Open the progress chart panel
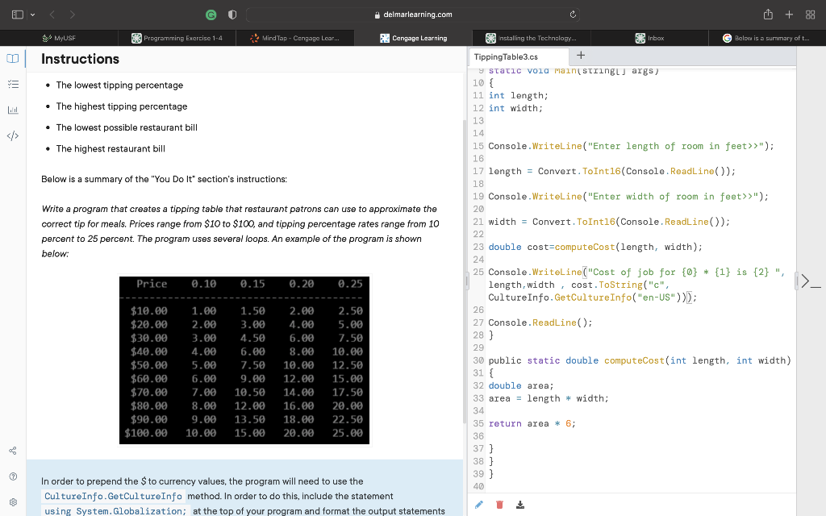Viewport: 826px width, 516px height. coord(10,109)
